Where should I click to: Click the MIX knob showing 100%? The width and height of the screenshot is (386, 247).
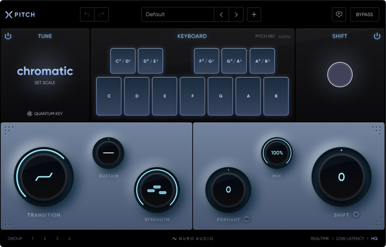tap(277, 153)
